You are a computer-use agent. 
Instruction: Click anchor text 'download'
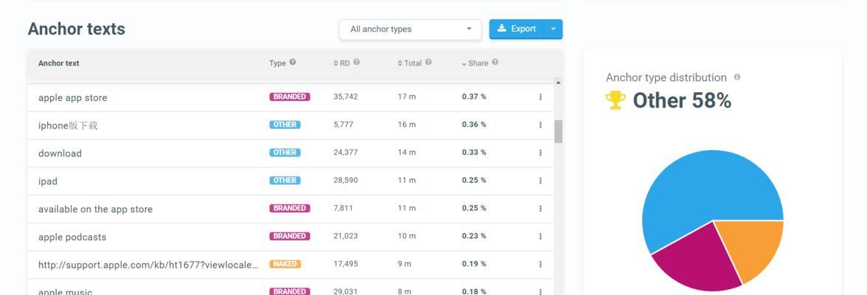coord(60,153)
